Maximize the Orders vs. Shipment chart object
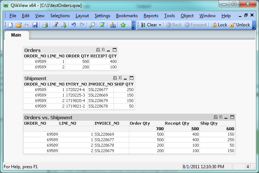Image resolution: width=259 pixels, height=173 pixels. coord(231,117)
